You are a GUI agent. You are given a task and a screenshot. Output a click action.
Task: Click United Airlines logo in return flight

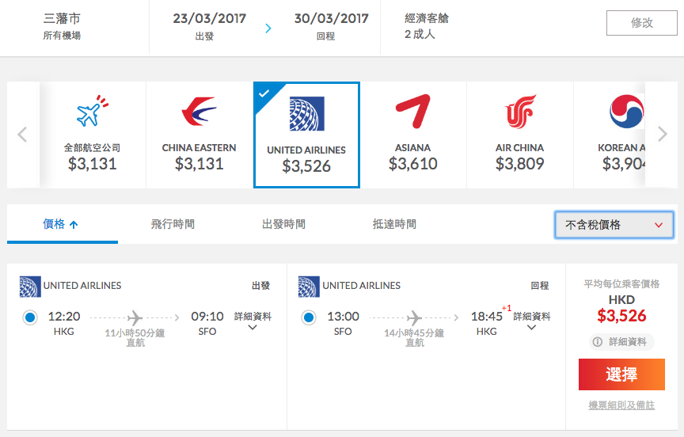309,287
